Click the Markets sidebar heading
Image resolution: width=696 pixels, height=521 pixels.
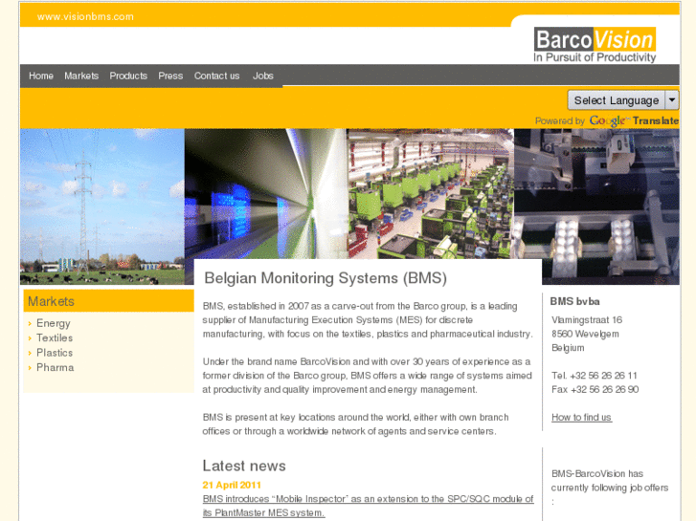point(51,301)
